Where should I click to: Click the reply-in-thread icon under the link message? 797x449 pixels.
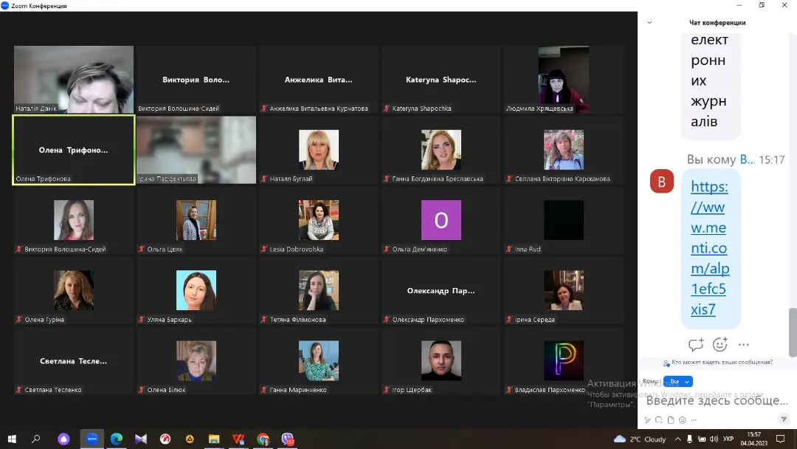coord(695,345)
